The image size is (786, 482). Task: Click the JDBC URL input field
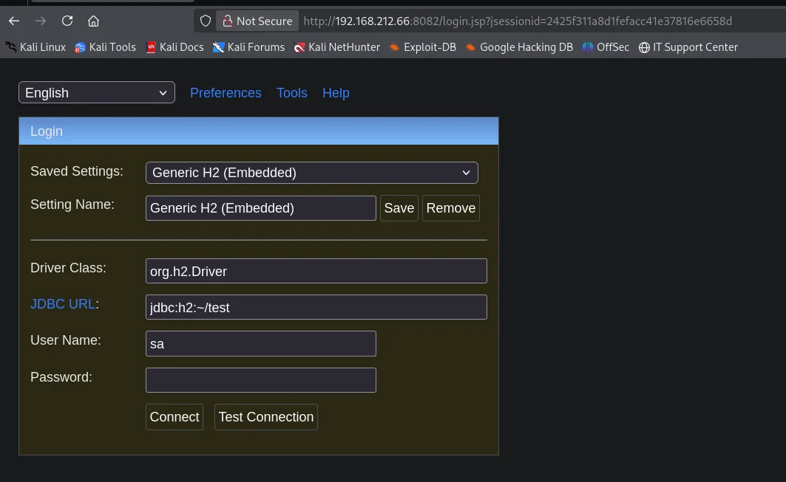(x=316, y=307)
